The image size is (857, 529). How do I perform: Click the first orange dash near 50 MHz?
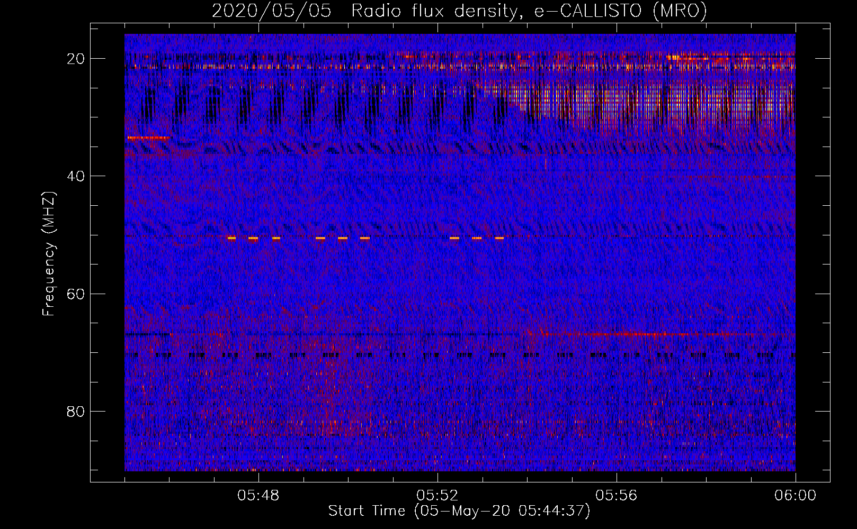[231, 238]
